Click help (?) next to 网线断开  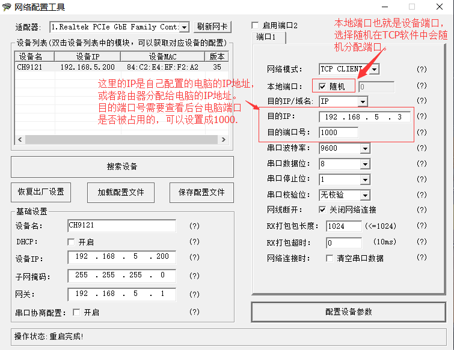422,210
